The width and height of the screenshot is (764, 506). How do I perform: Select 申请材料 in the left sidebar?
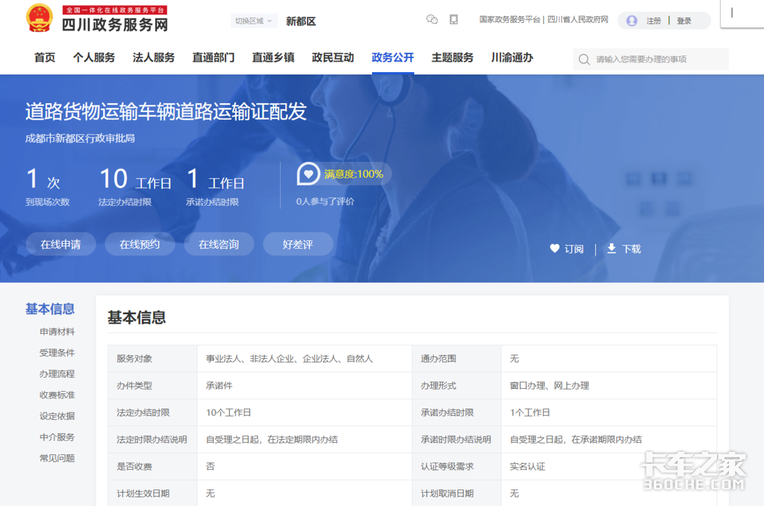click(x=56, y=331)
